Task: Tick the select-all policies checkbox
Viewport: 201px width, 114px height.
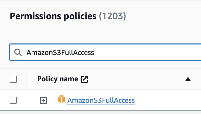Action: click(13, 79)
